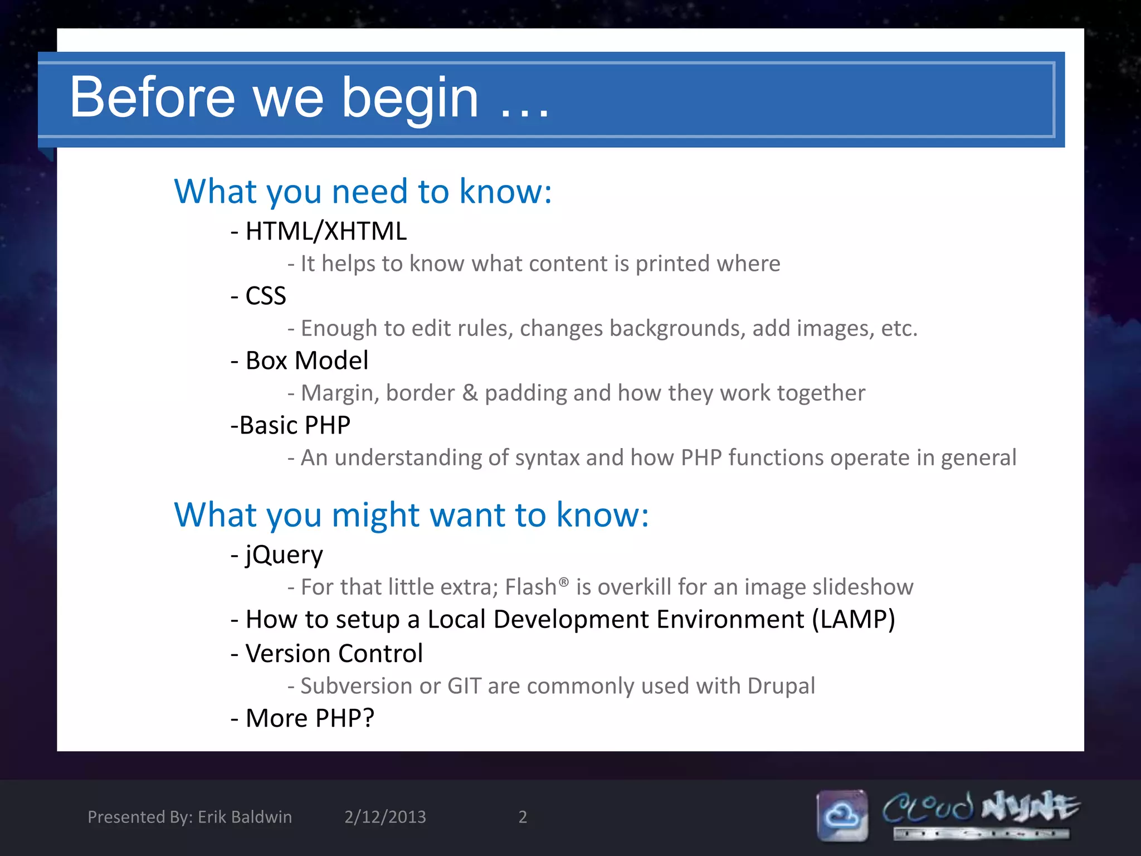1141x856 pixels.
Task: Click the CSS bullet item
Action: [x=259, y=296]
